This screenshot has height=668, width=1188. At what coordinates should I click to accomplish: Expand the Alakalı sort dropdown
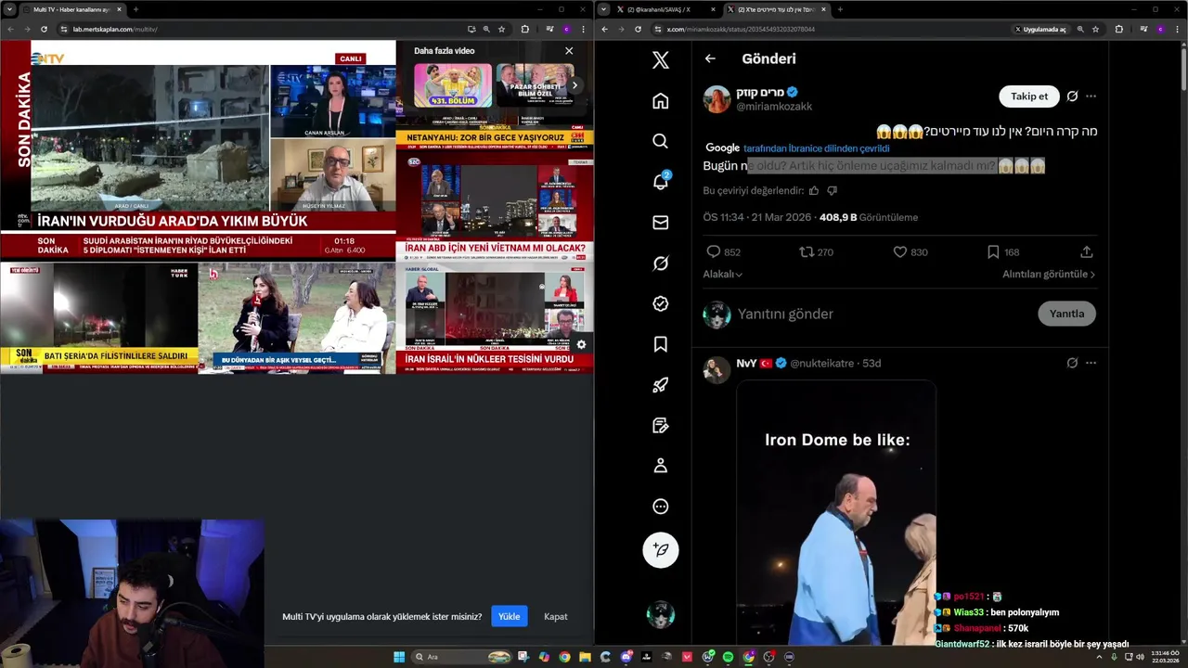[723, 275]
